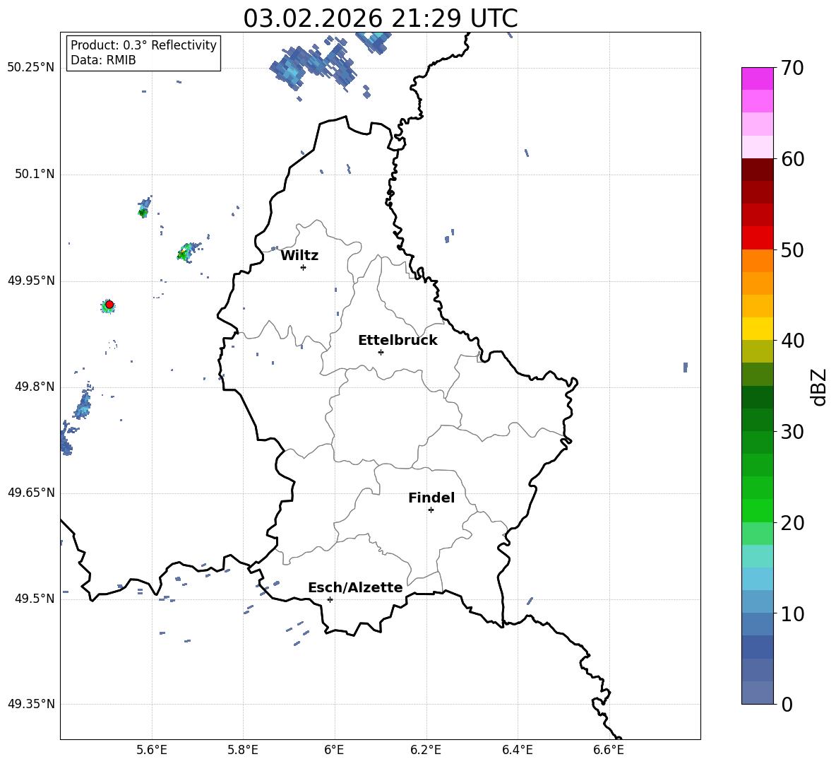Click the Ettelbruck station label
The height and width of the screenshot is (764, 836).
tap(398, 341)
